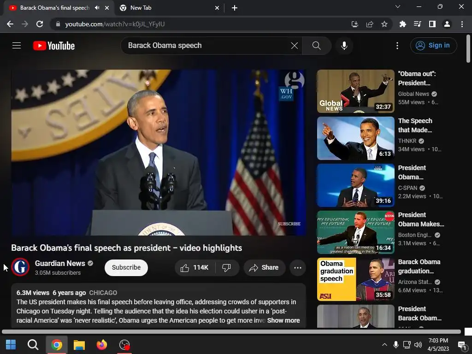Open the media controls icon in toolbar
Viewport: 472px width, 354px height.
tap(418, 24)
